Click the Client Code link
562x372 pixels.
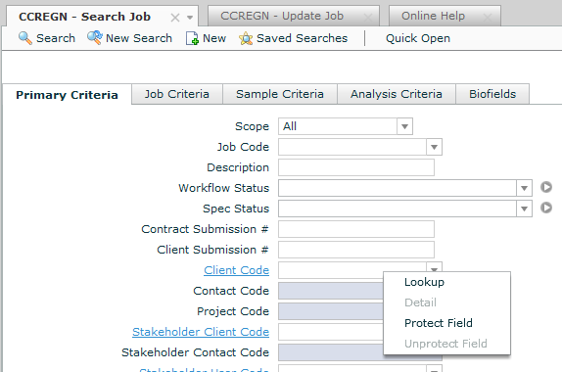[237, 270]
